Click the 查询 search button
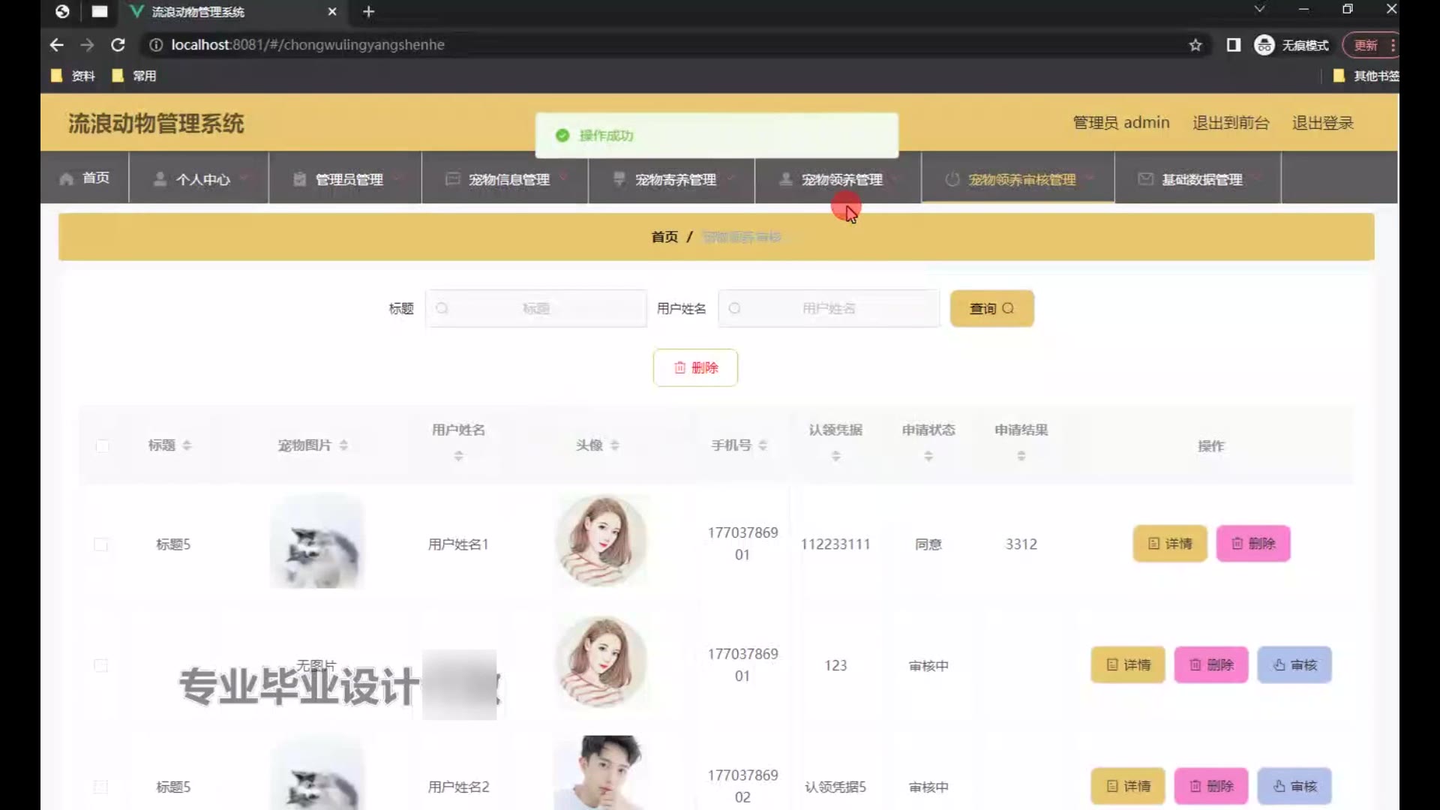Screen dimensions: 1440x810 991,308
